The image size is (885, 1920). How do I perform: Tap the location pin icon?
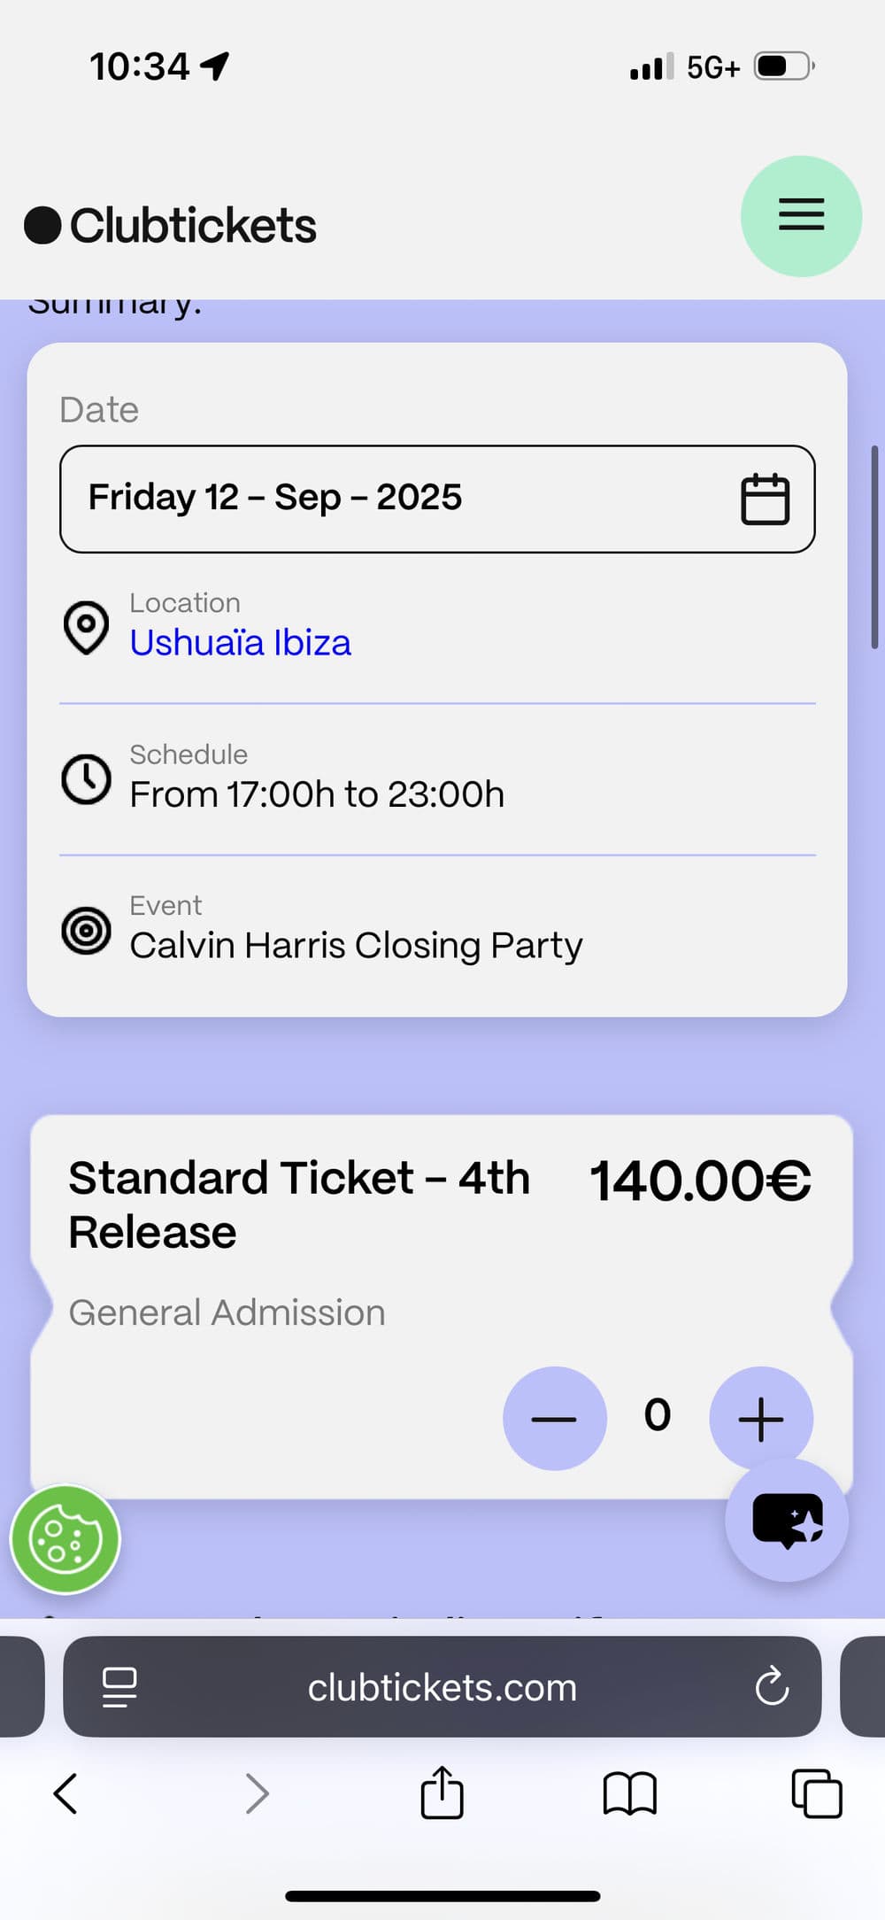click(87, 627)
